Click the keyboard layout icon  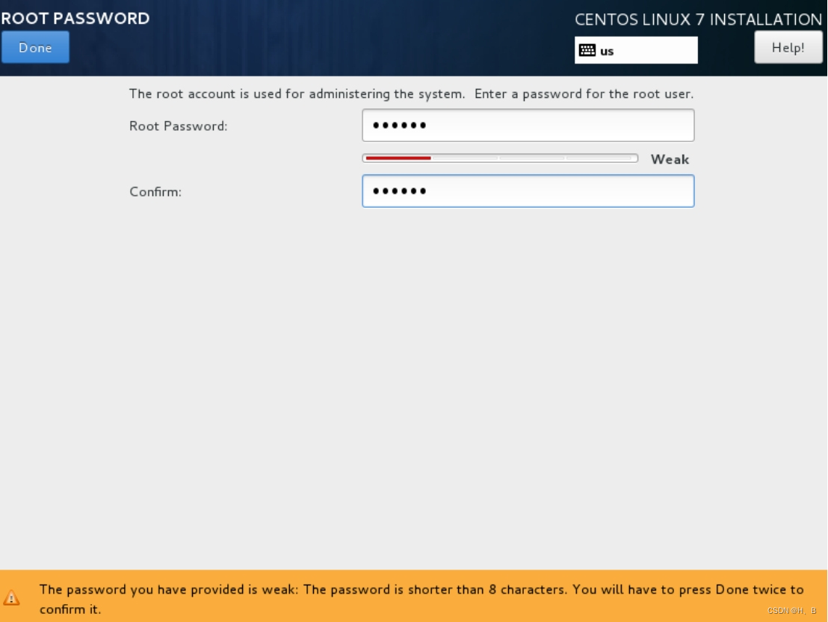587,51
